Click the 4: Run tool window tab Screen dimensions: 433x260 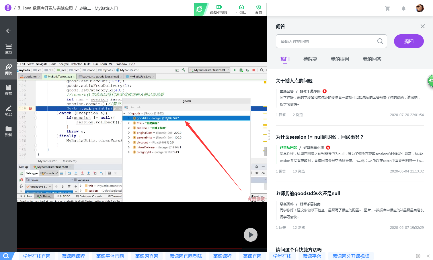(x=26, y=196)
